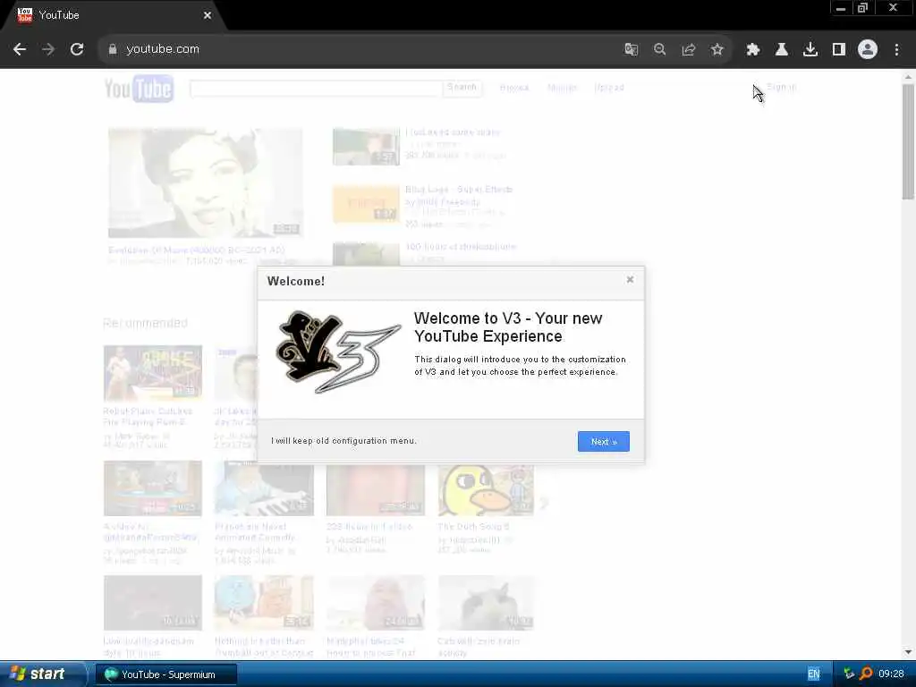Click the V3 logo in the dialog
This screenshot has height=687, width=916.
pos(337,352)
